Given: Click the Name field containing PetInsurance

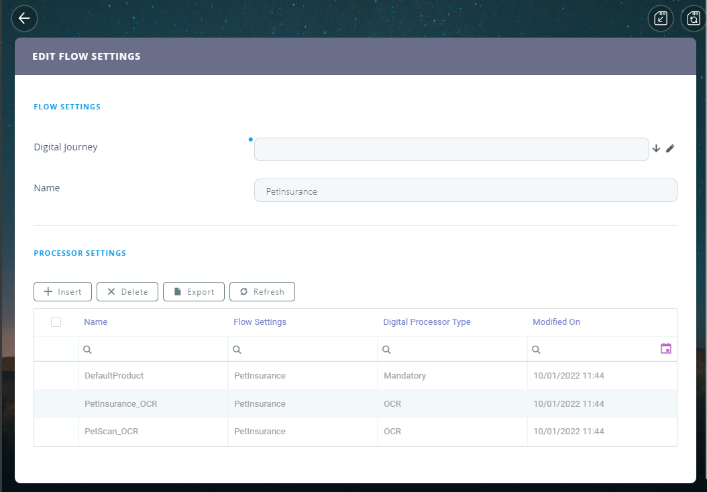Looking at the screenshot, I should point(466,191).
